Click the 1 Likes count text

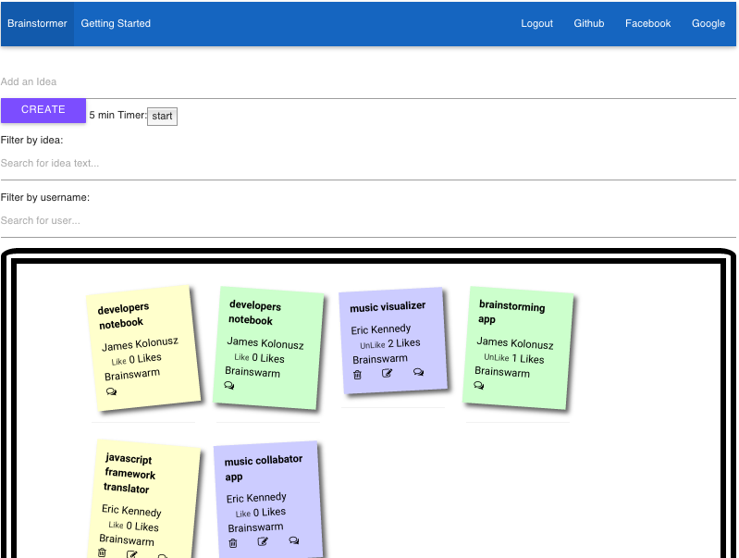[528, 358]
